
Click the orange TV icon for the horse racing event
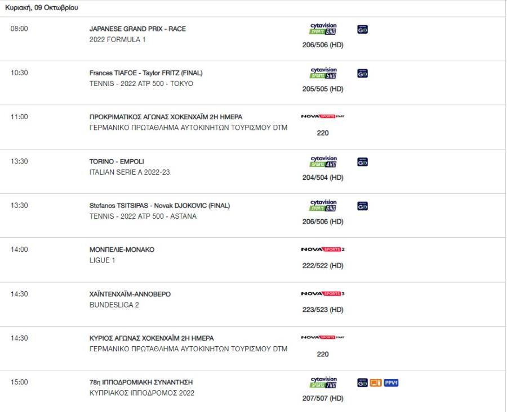point(376,383)
